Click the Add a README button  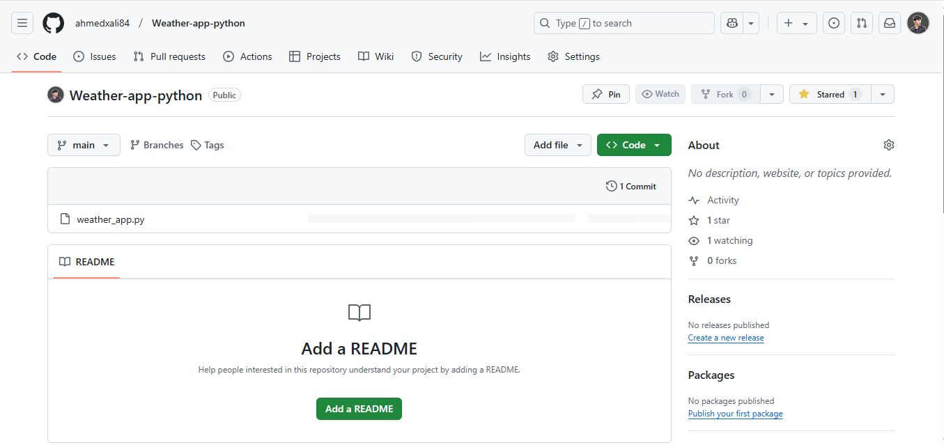coord(359,409)
